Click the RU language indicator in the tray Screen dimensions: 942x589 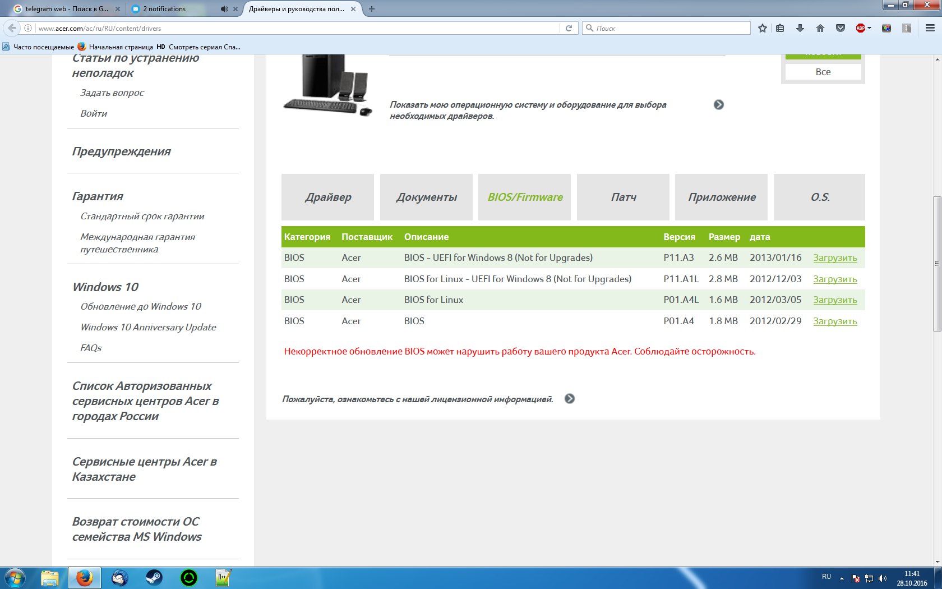click(x=826, y=577)
